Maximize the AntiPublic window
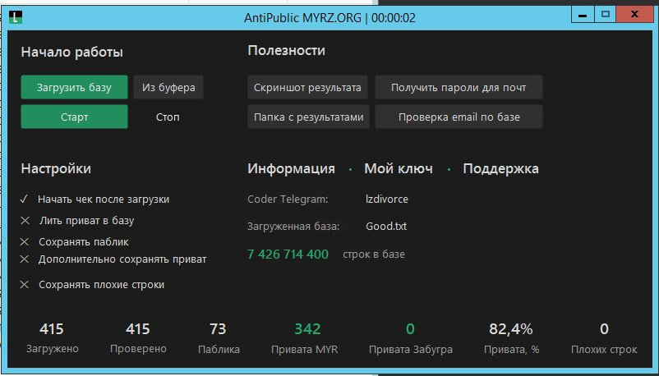659x376 pixels. coord(606,15)
